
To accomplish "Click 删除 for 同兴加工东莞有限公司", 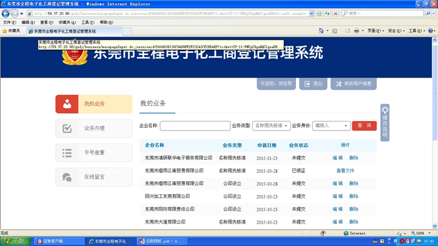I will [354, 196].
